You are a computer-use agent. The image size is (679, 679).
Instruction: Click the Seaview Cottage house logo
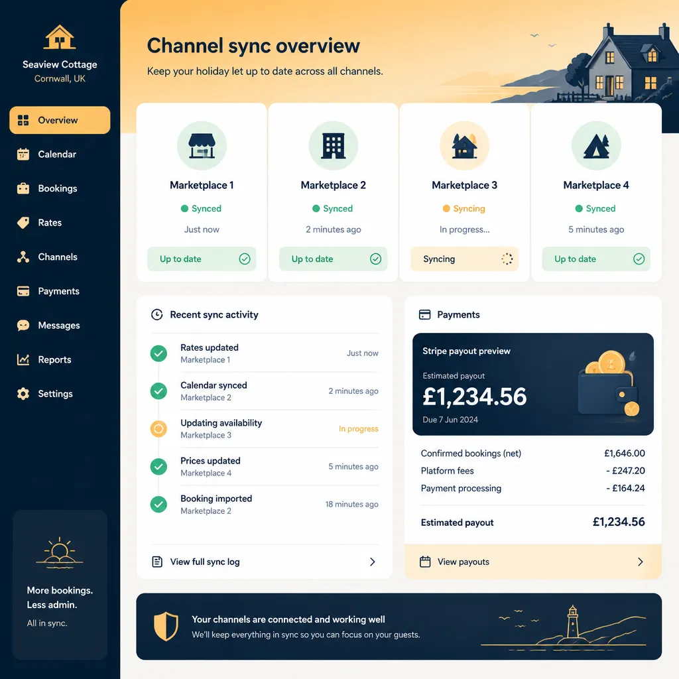(60, 37)
